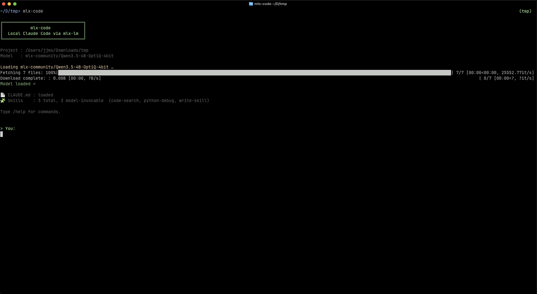The height and width of the screenshot is (294, 537).
Task: Click the input cursor below You prompt
Action: pos(2,134)
